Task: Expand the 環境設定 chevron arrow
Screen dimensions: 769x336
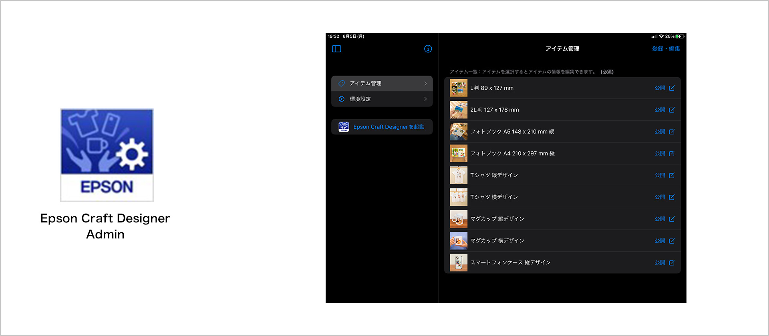Action: click(425, 99)
